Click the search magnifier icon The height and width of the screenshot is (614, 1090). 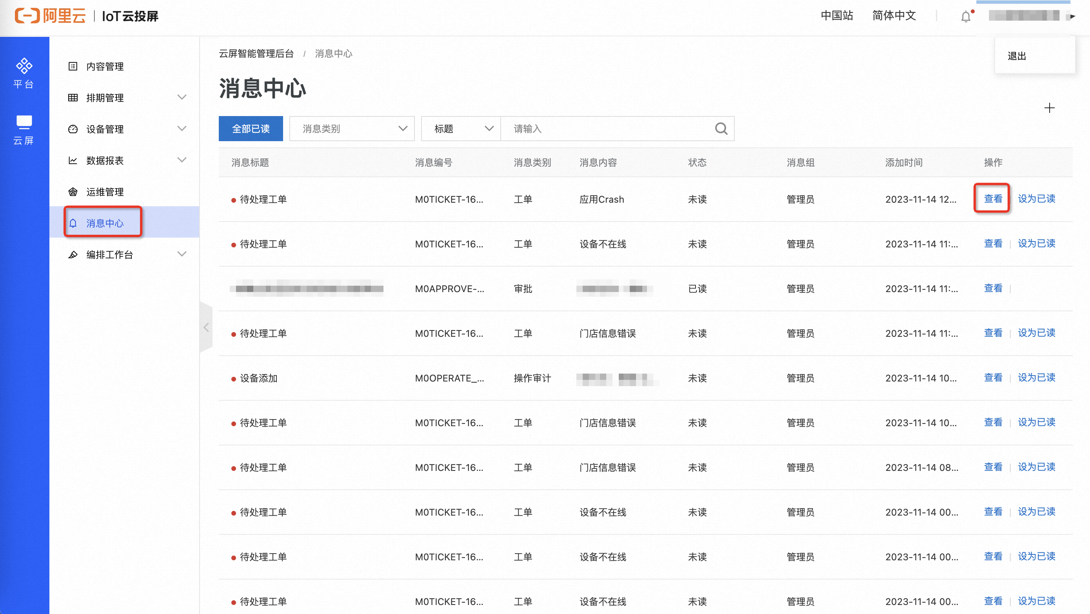click(x=721, y=128)
